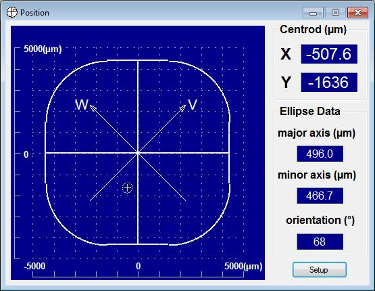Click the Centroid Y value field

[329, 83]
